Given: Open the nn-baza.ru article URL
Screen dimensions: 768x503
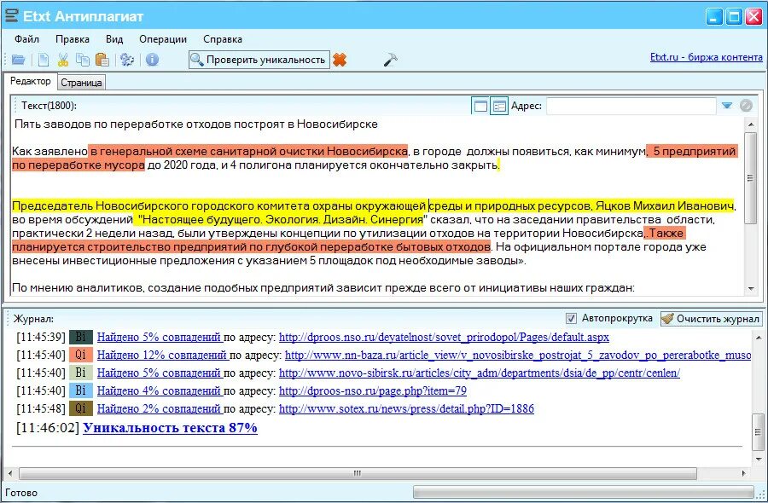Looking at the screenshot, I should [x=518, y=355].
